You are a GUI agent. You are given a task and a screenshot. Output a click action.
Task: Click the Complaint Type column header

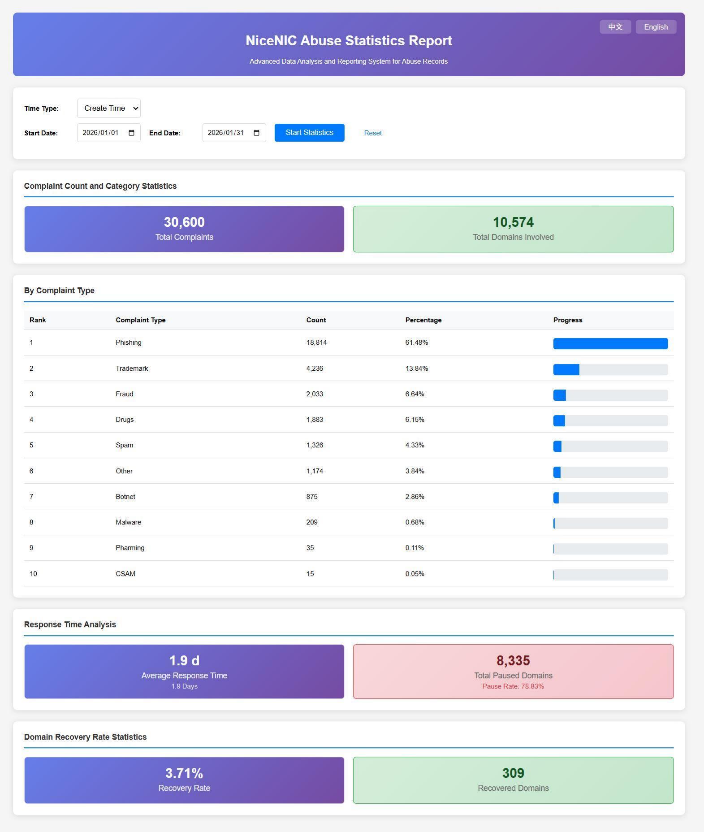(x=141, y=320)
